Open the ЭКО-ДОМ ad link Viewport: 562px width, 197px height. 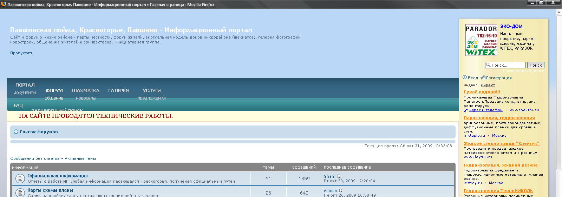[x=511, y=26]
